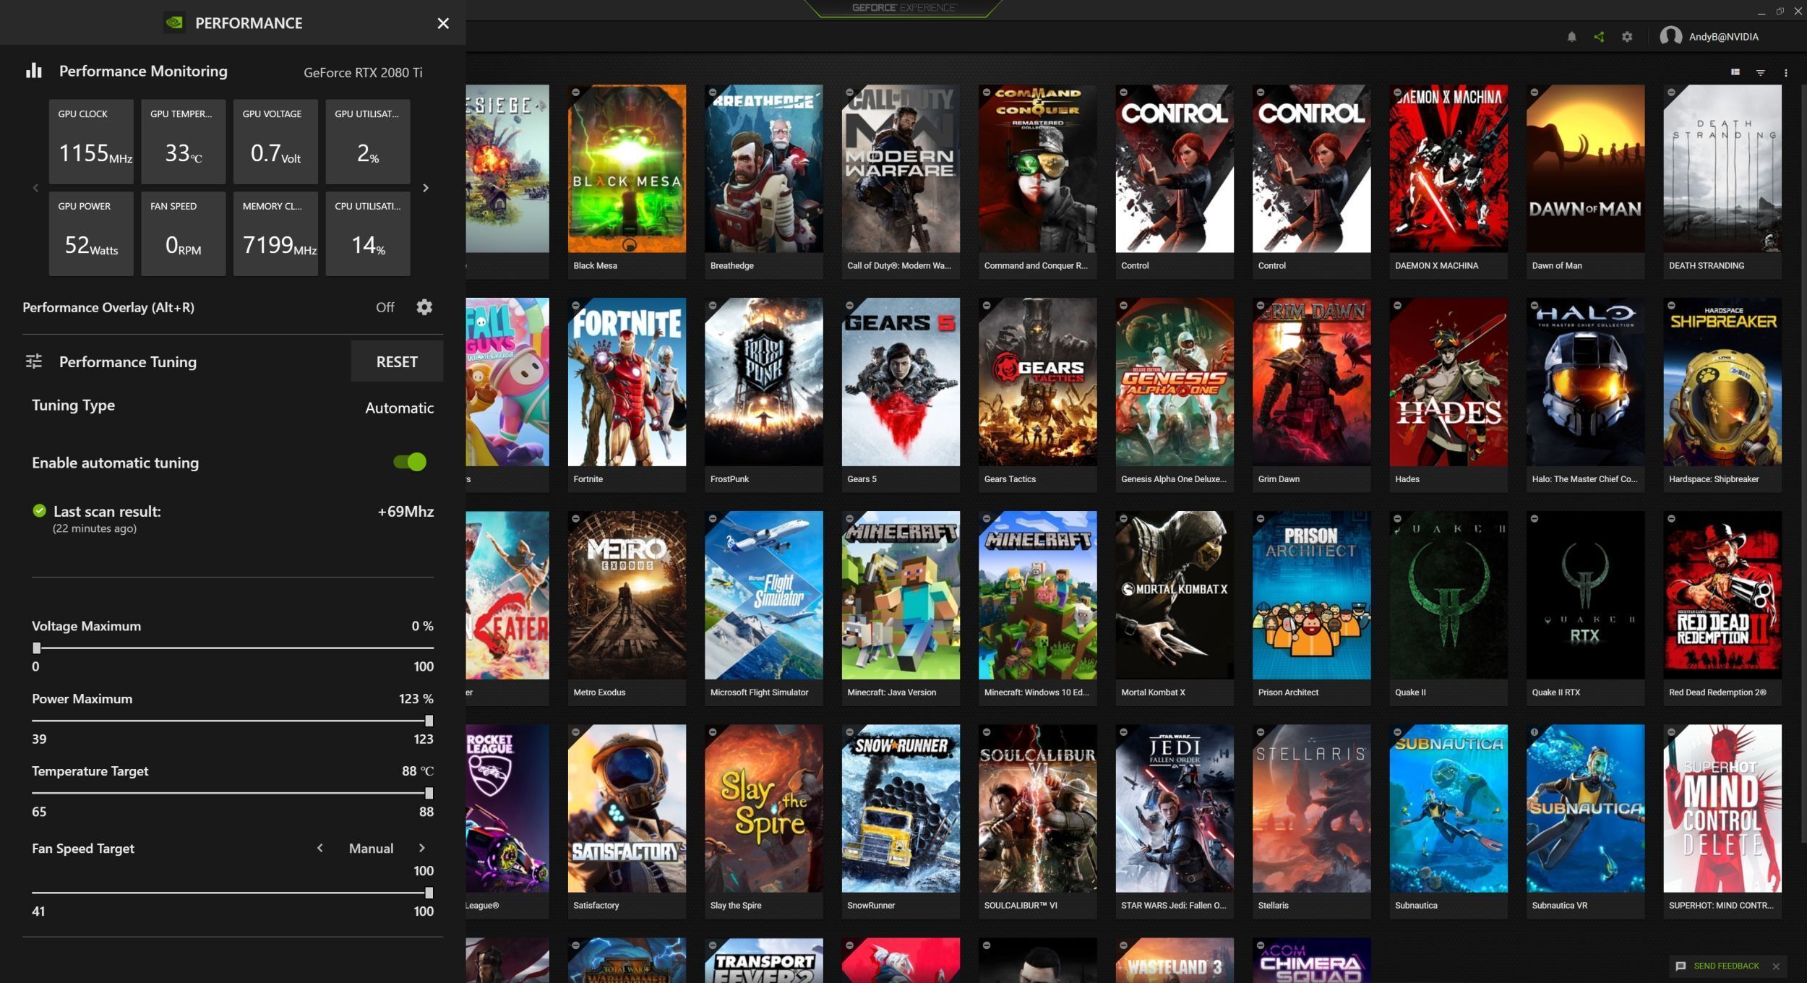Click the Performance Monitoring panel icon

point(32,70)
